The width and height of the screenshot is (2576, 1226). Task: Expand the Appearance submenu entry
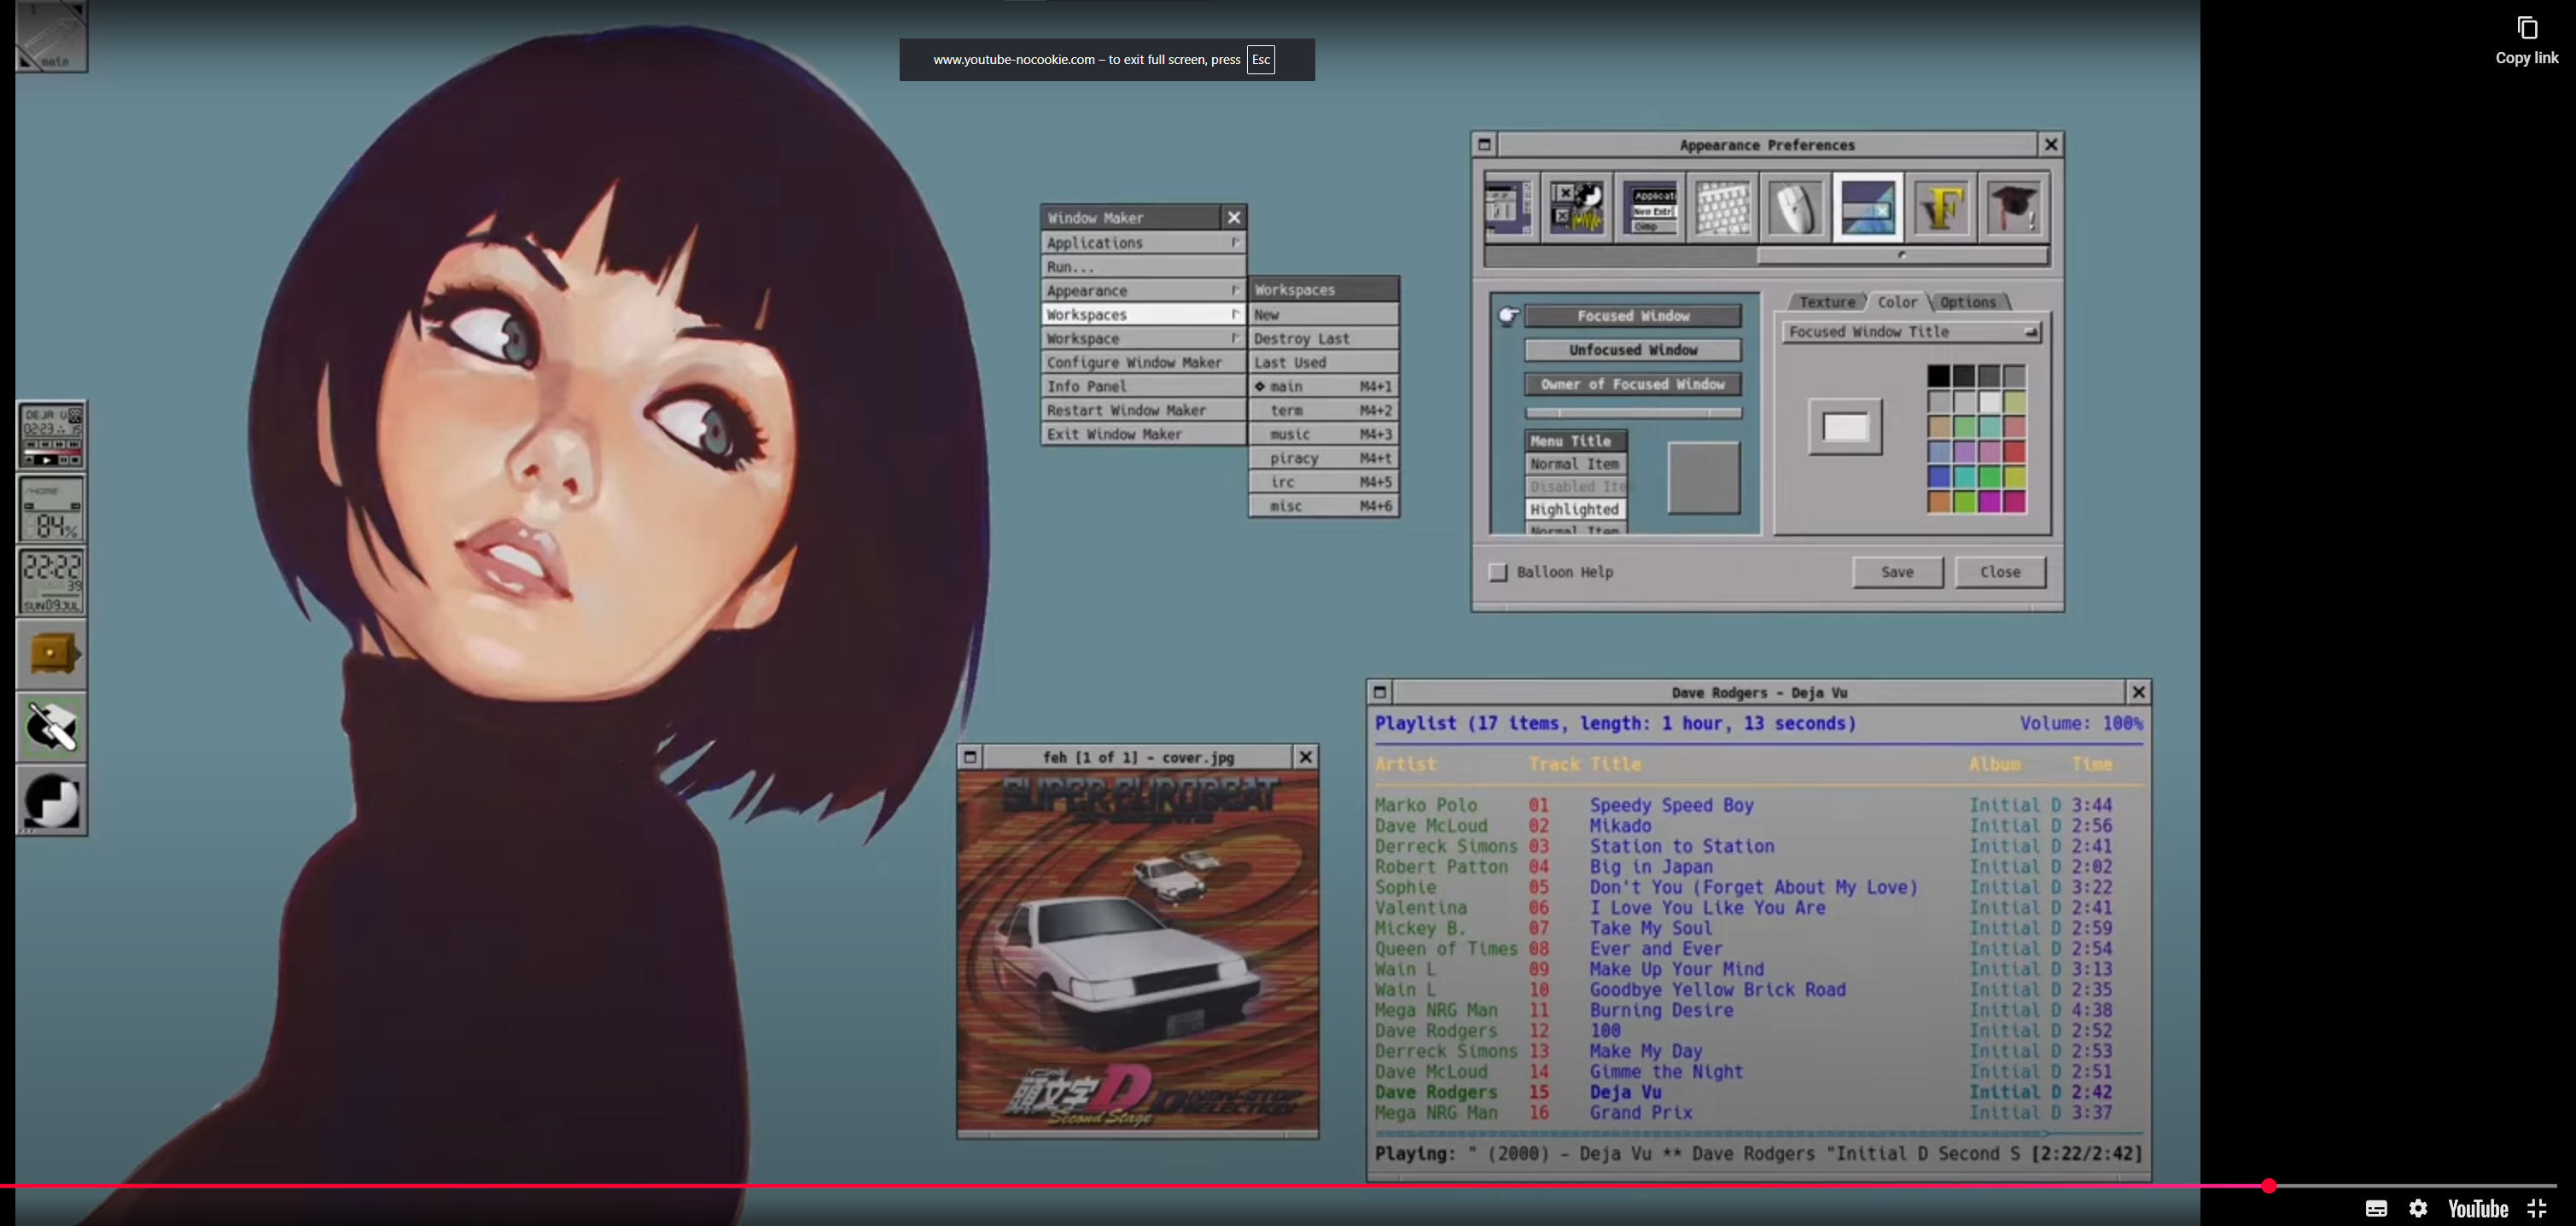click(1143, 291)
